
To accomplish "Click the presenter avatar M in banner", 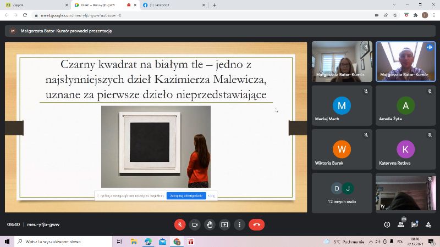I will click(x=13, y=31).
